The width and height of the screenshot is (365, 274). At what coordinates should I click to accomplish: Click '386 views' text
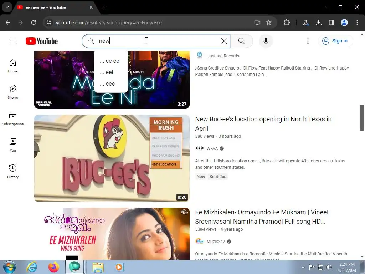(x=205, y=136)
